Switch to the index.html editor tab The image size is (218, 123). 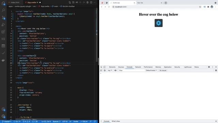pyautogui.click(x=15, y=2)
